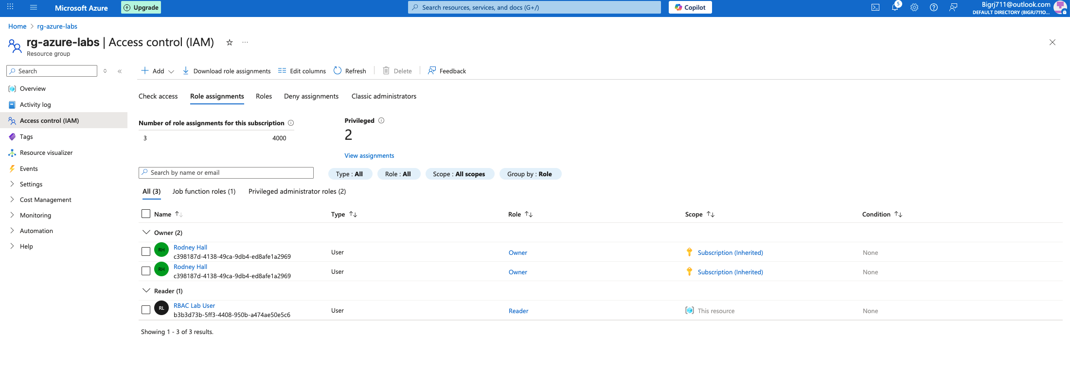1070x368 pixels.
Task: Open the Add dropdown menu
Action: 158,71
